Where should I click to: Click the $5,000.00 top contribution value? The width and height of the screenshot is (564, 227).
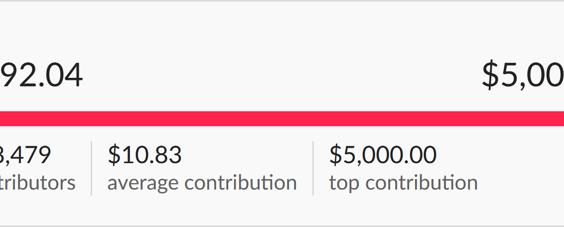click(x=383, y=155)
